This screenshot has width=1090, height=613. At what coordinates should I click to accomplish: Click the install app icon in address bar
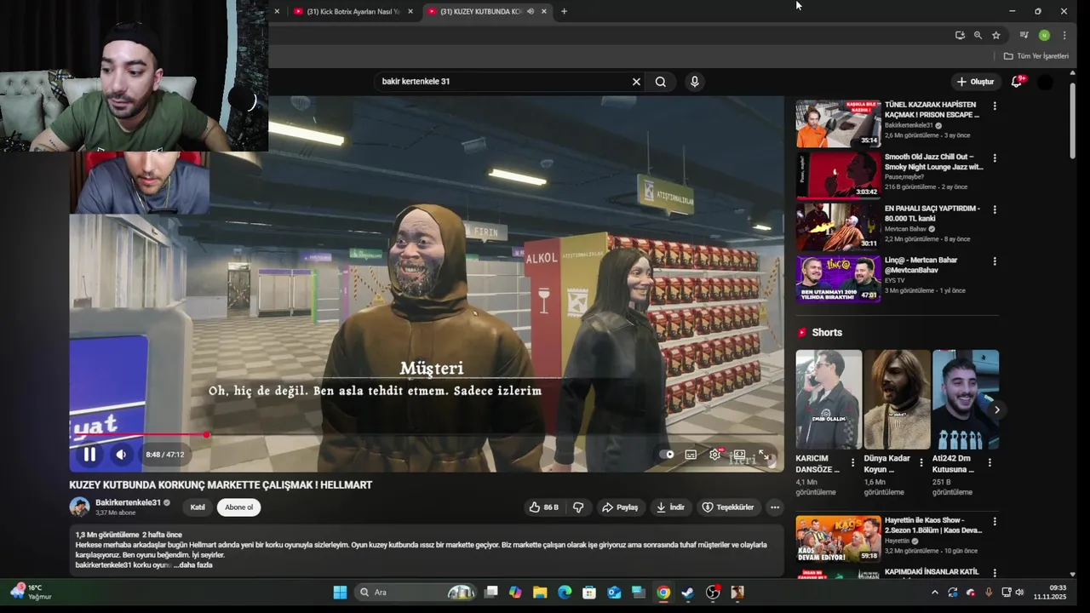coord(960,35)
